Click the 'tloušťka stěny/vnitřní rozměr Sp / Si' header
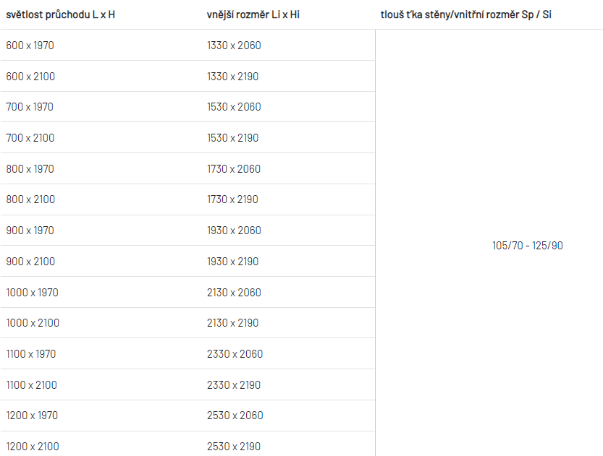 coord(466,14)
